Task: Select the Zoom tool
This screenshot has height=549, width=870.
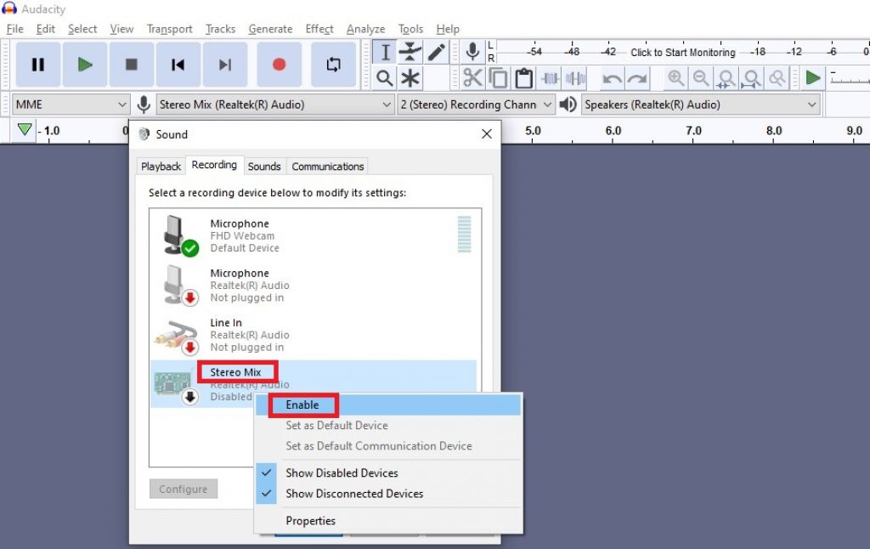Action: pyautogui.click(x=385, y=77)
